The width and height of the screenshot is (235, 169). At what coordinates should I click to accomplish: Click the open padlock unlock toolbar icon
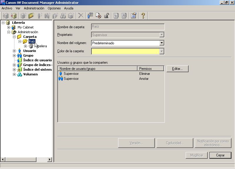(x=106, y=16)
